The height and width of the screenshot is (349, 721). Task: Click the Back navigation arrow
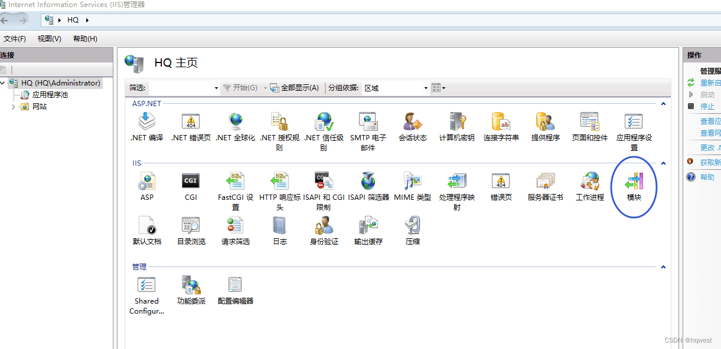5,20
